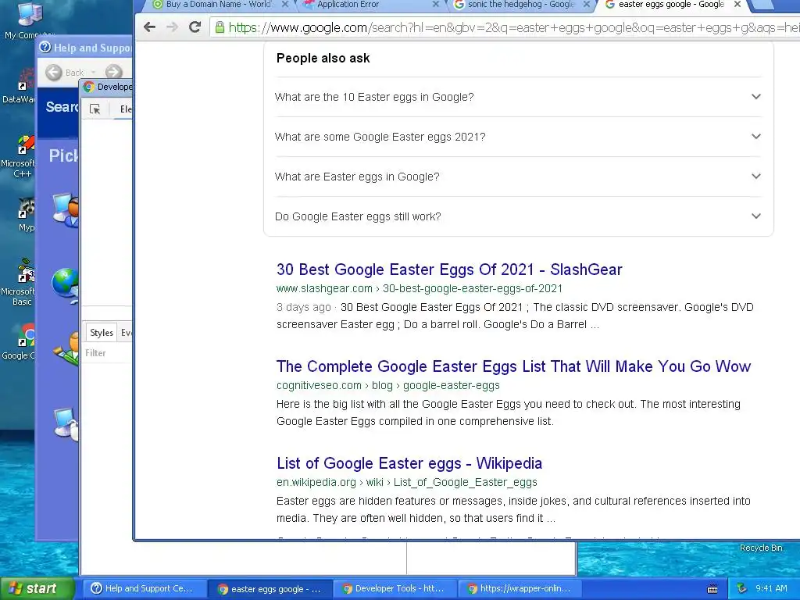Click the Help and Support title icon
The height and width of the screenshot is (600, 800).
coord(45,48)
